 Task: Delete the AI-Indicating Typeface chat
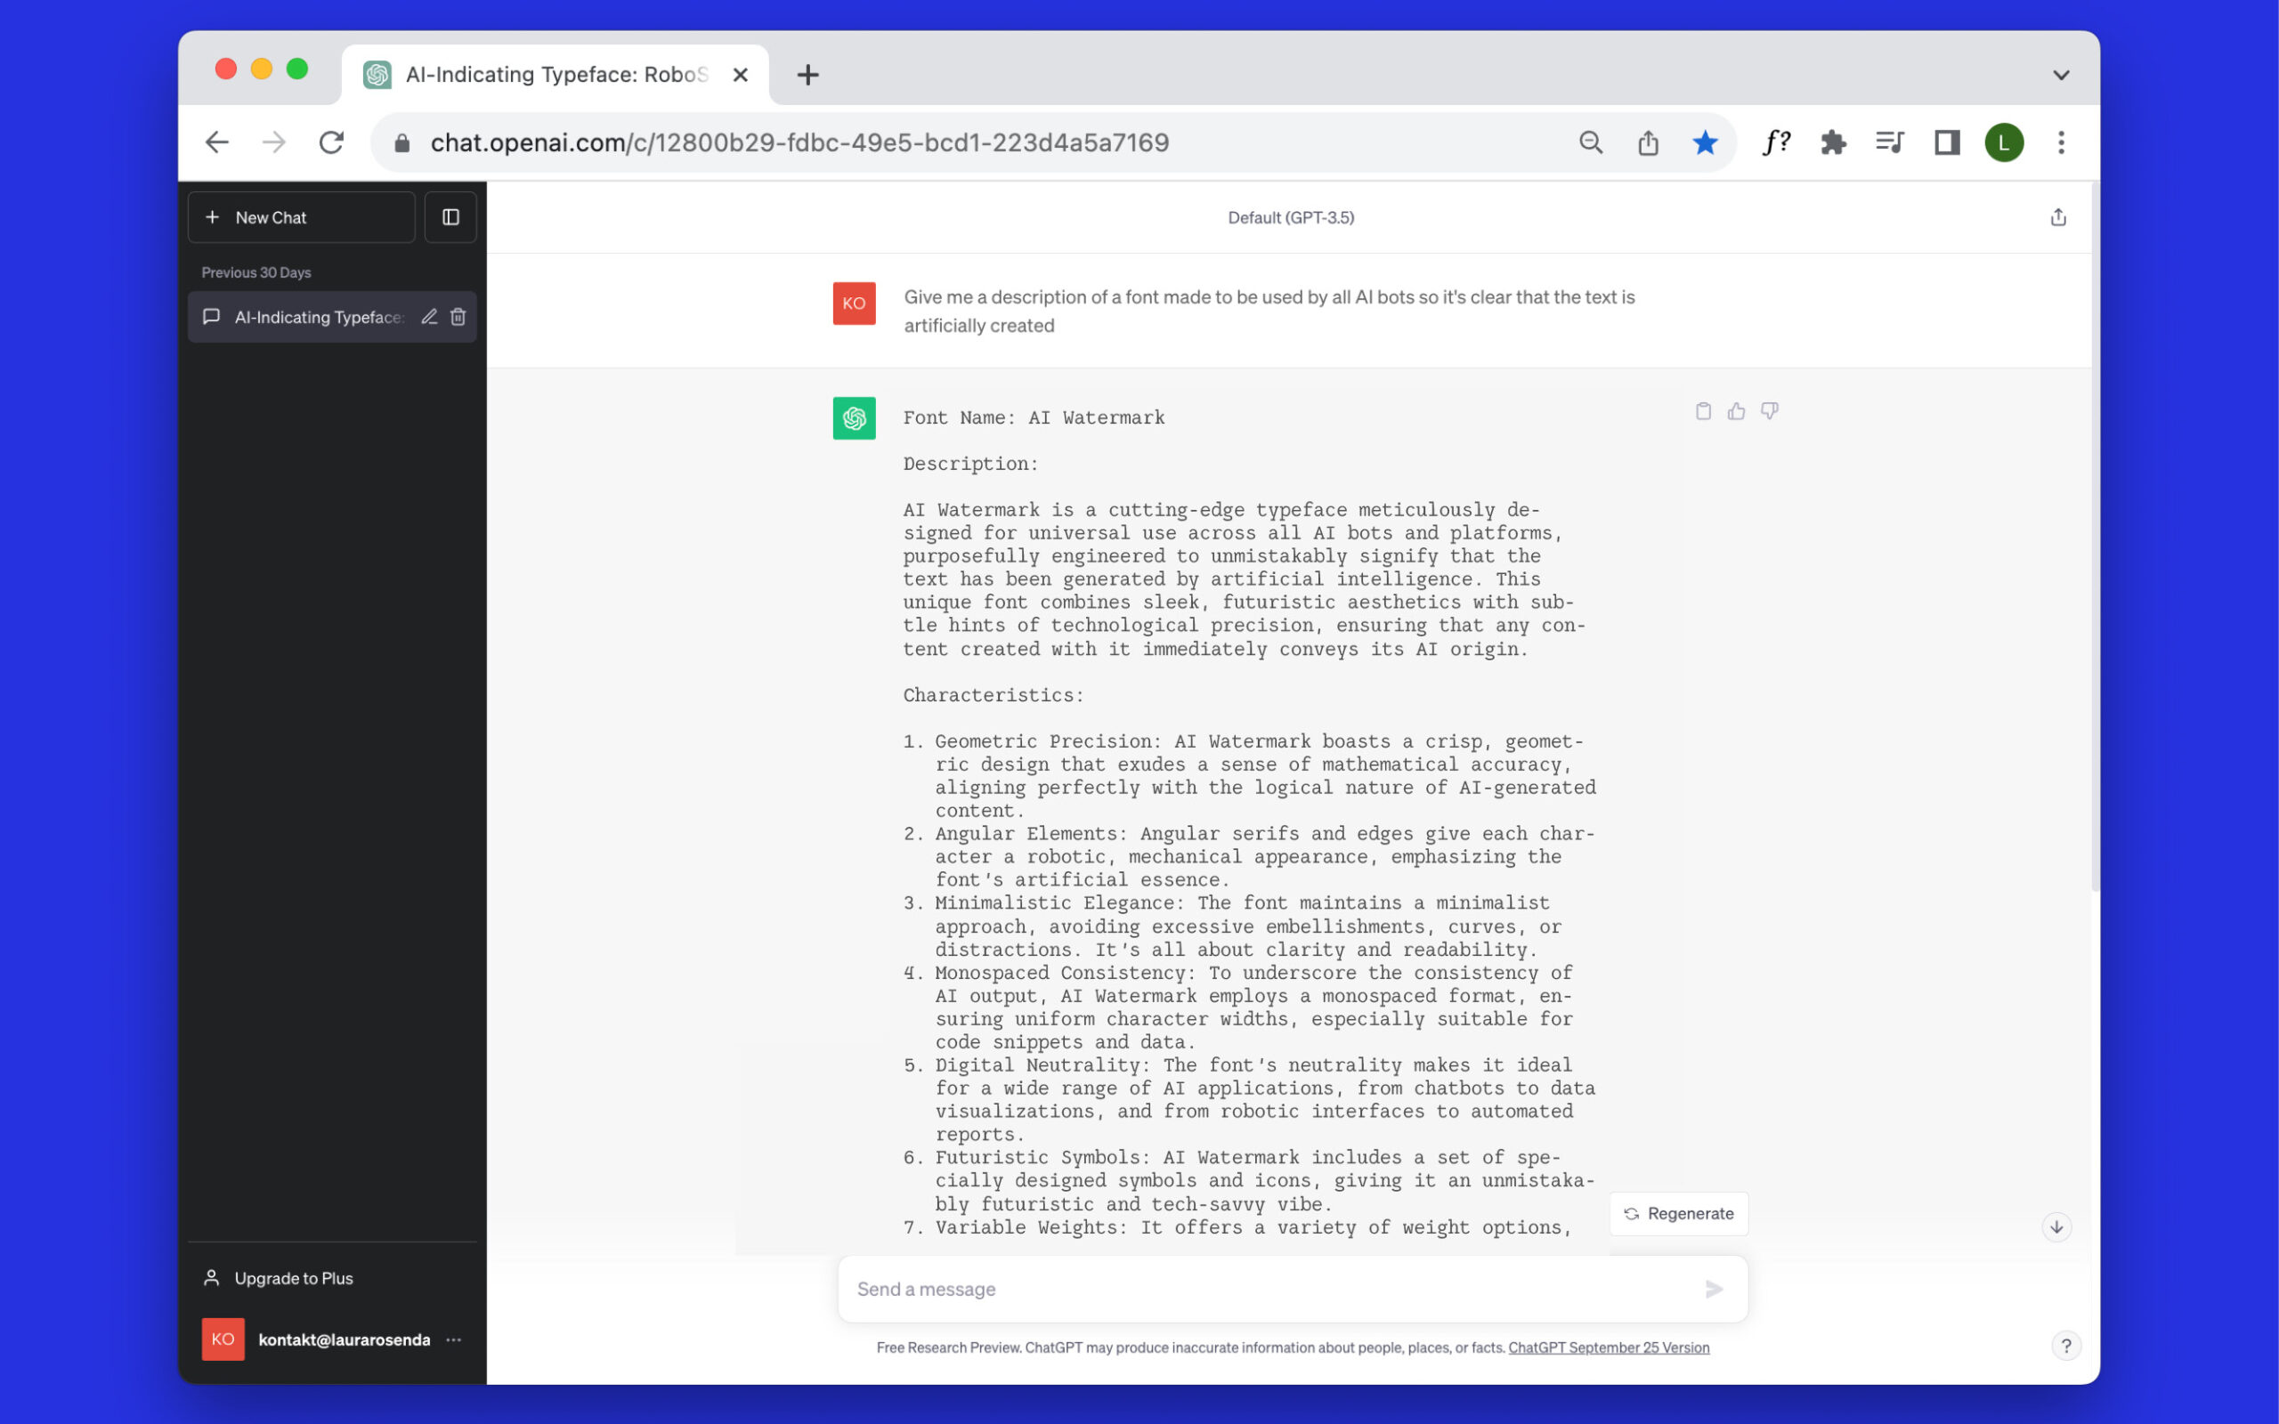tap(458, 317)
